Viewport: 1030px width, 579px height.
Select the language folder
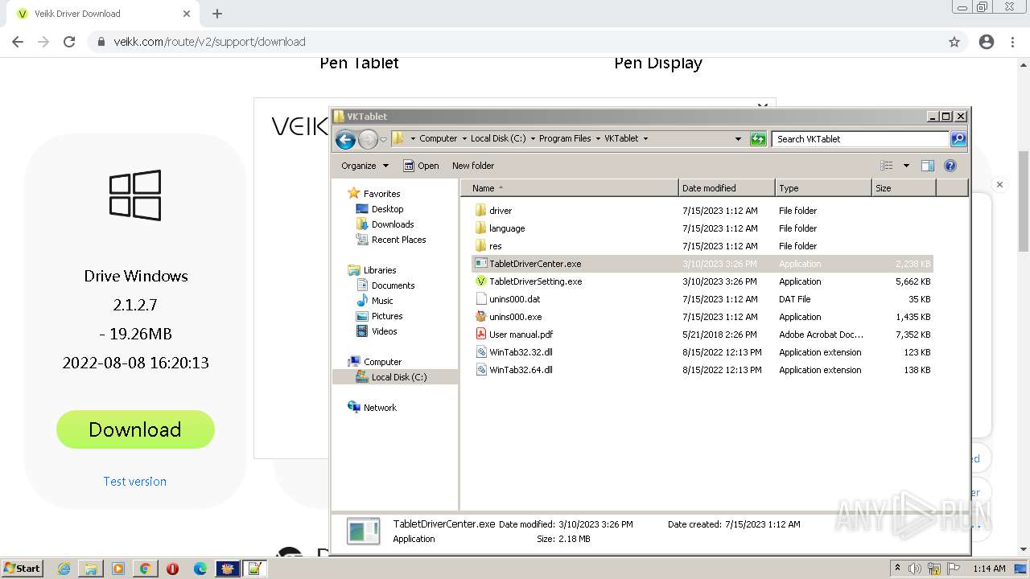coord(507,228)
